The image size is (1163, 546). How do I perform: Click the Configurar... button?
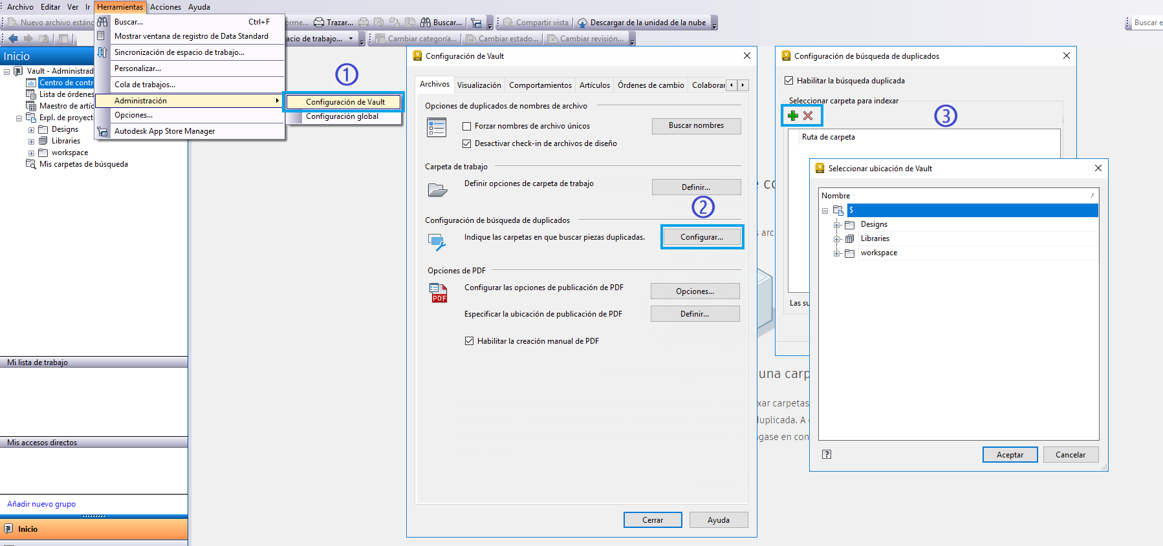pos(702,237)
